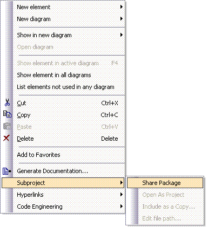Image resolution: width=208 pixels, height=227 pixels.
Task: Open the Hyperlinks menu entry
Action: point(63,195)
